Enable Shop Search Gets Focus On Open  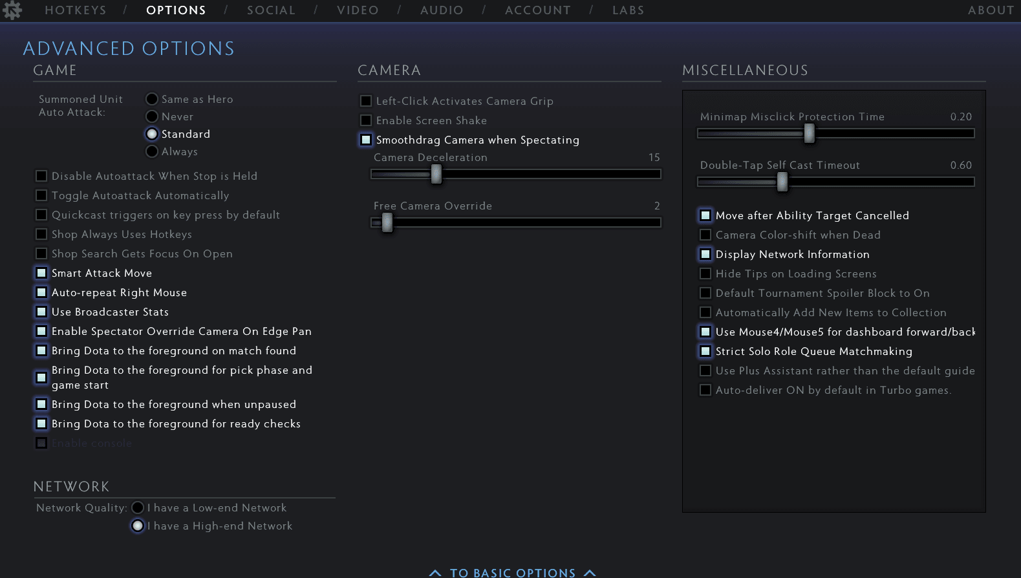click(x=41, y=253)
